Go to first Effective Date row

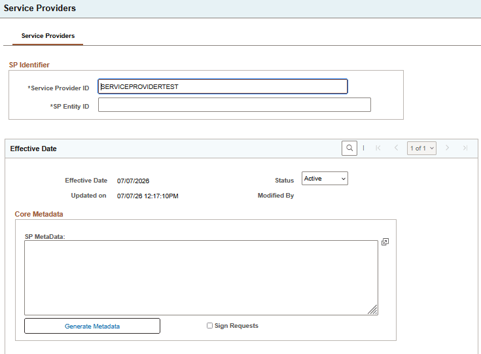[x=378, y=148]
